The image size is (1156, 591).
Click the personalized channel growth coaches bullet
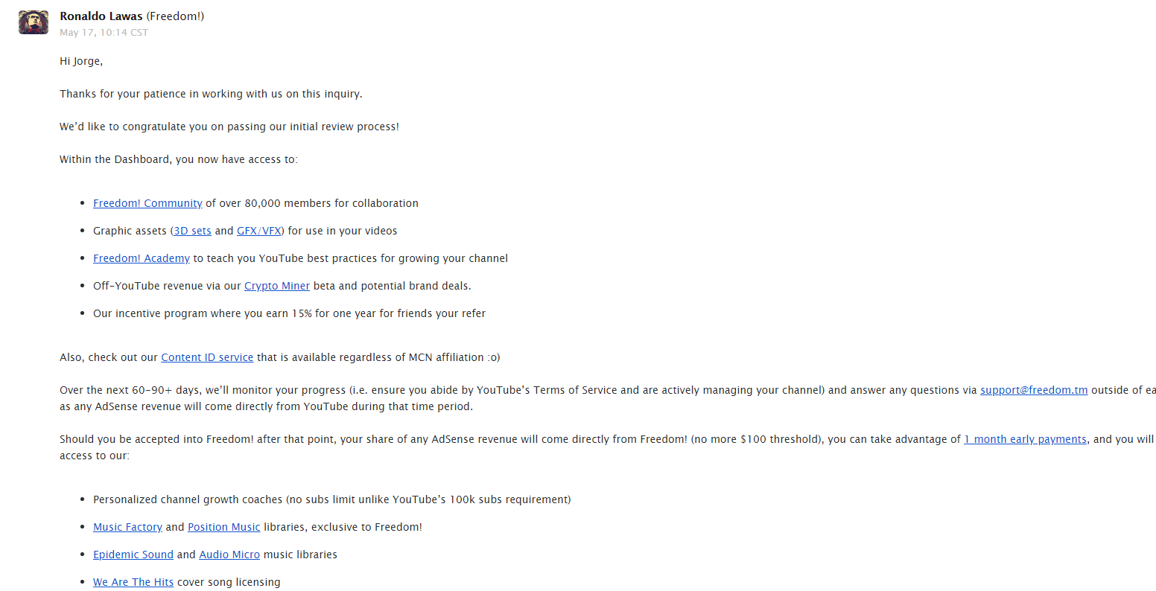331,499
